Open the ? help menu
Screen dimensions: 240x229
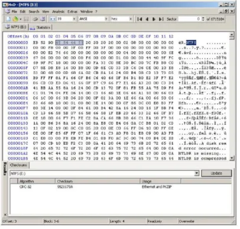[x=96, y=12]
